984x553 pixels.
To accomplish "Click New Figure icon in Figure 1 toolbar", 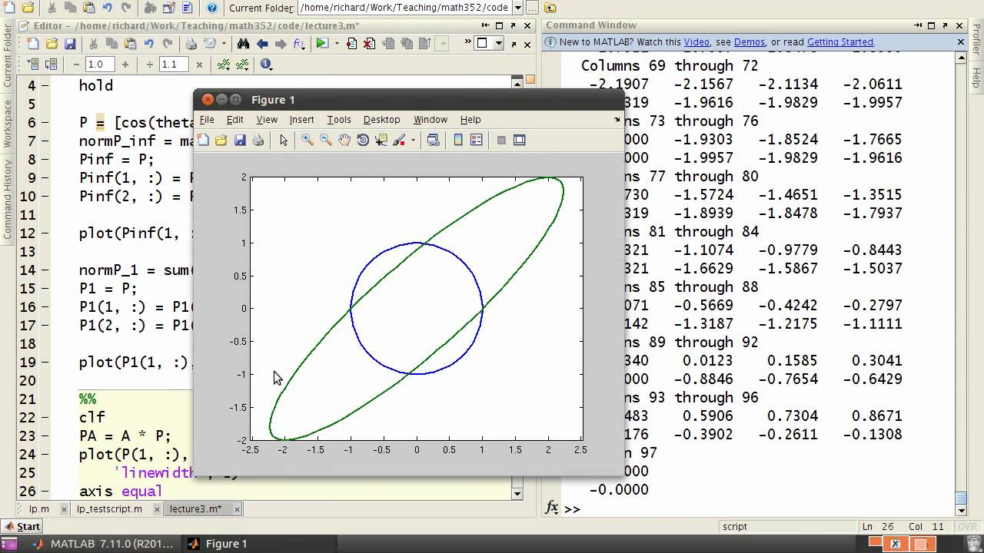I will click(203, 140).
